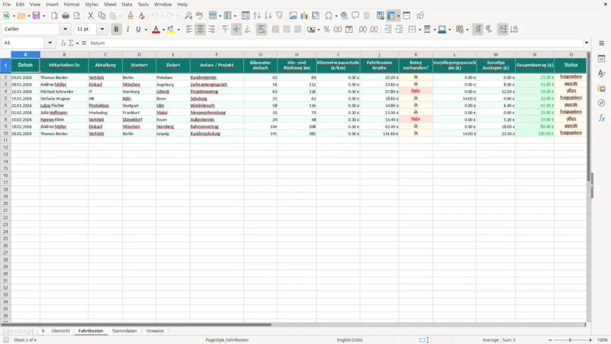Open the sidebar Functions deck
The height and width of the screenshot is (344, 611).
pos(601,118)
